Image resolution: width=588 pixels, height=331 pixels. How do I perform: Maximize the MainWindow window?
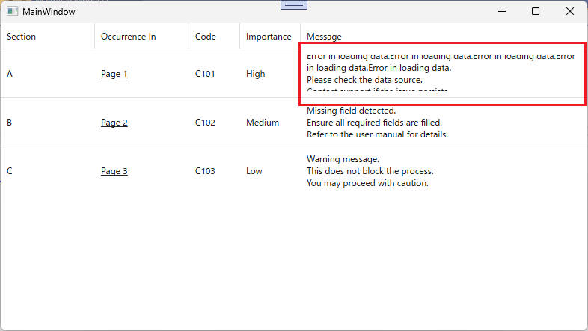pos(536,12)
